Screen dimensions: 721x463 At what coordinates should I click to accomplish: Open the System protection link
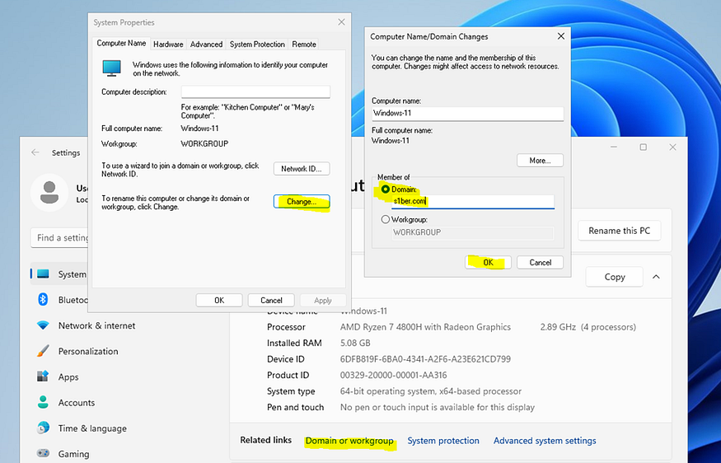tap(443, 441)
